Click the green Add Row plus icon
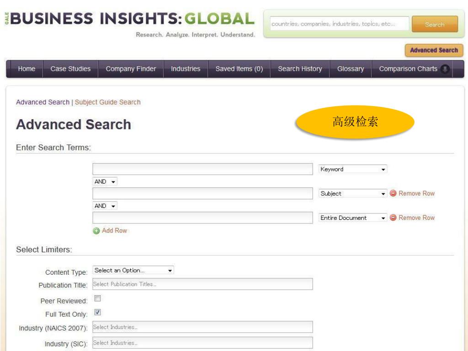468x351 pixels. [96, 231]
